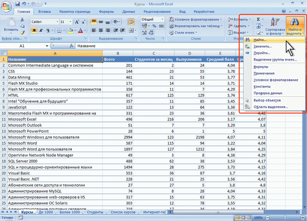
Task: Switch to the Формулы ribbon tab
Action: (106, 11)
